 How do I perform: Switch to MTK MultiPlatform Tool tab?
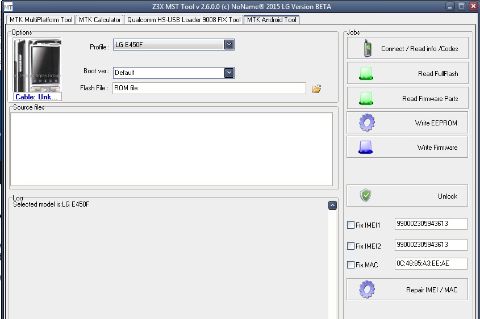click(x=41, y=20)
